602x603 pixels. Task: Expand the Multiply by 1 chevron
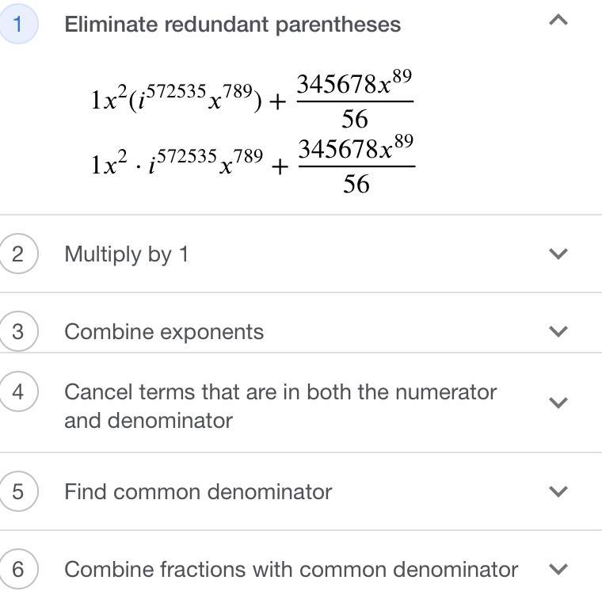point(558,254)
